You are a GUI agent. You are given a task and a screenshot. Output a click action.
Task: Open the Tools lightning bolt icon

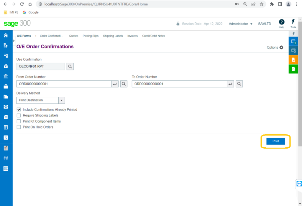point(293,22)
